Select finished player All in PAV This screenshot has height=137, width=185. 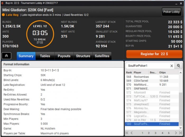152,120
